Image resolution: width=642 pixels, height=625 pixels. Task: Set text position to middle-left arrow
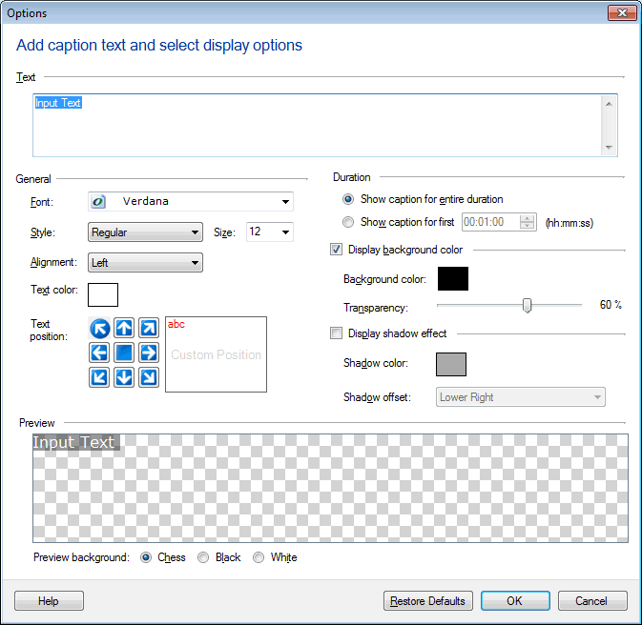click(x=99, y=353)
